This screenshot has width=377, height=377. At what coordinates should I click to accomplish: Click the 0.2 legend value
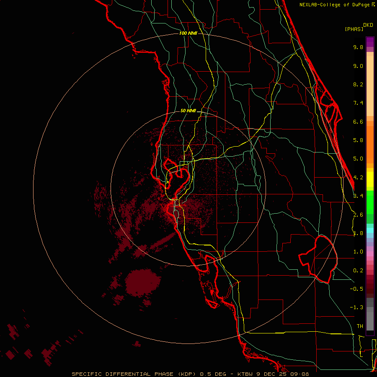(x=358, y=271)
